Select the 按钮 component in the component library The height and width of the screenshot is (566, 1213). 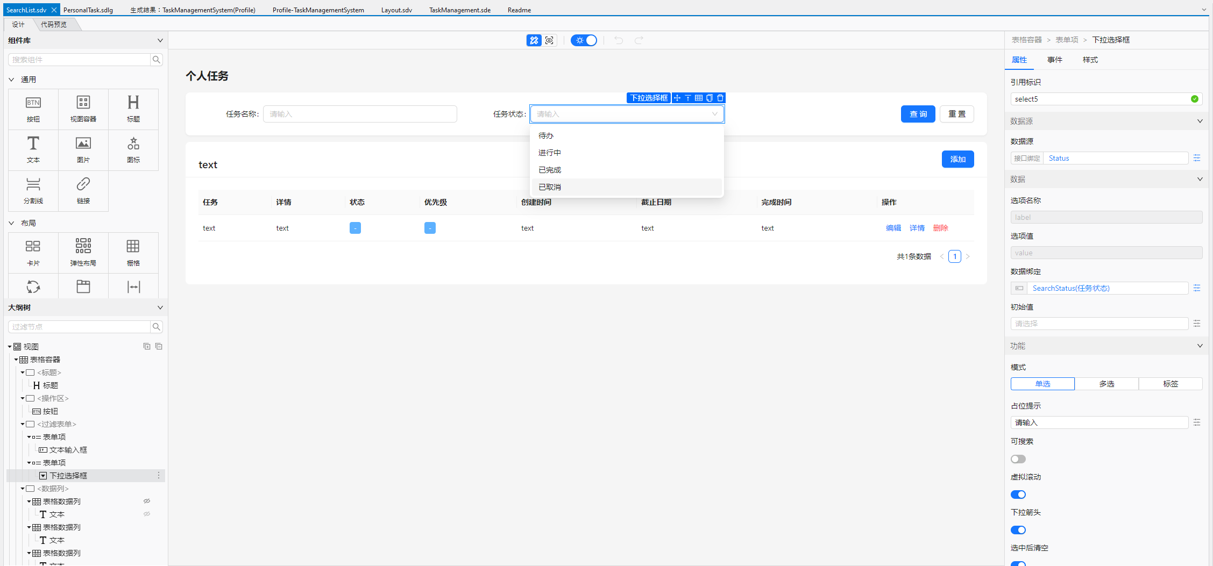coord(33,109)
